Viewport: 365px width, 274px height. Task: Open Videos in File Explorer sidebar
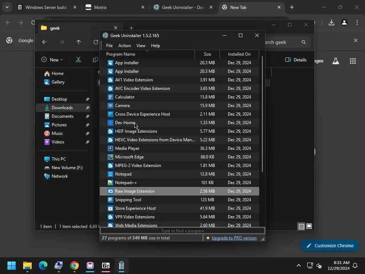(x=54, y=142)
